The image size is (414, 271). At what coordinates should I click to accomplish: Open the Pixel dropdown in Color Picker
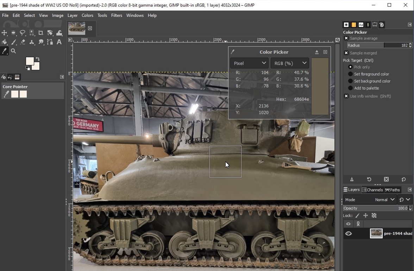click(250, 63)
